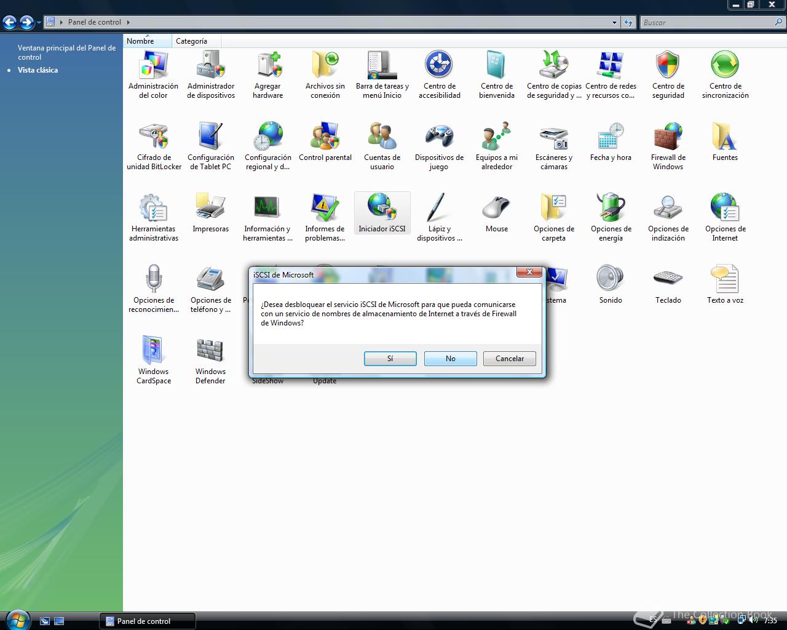
Task: Go back with the Back arrow
Action: [x=10, y=23]
